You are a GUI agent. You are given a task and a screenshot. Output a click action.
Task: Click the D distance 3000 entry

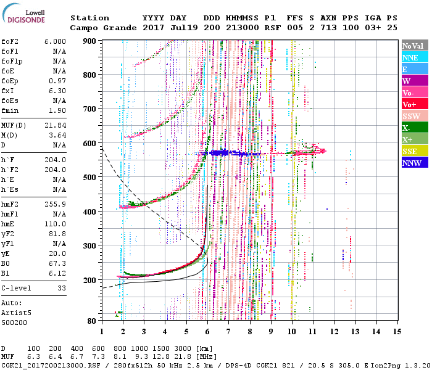(x=183, y=349)
